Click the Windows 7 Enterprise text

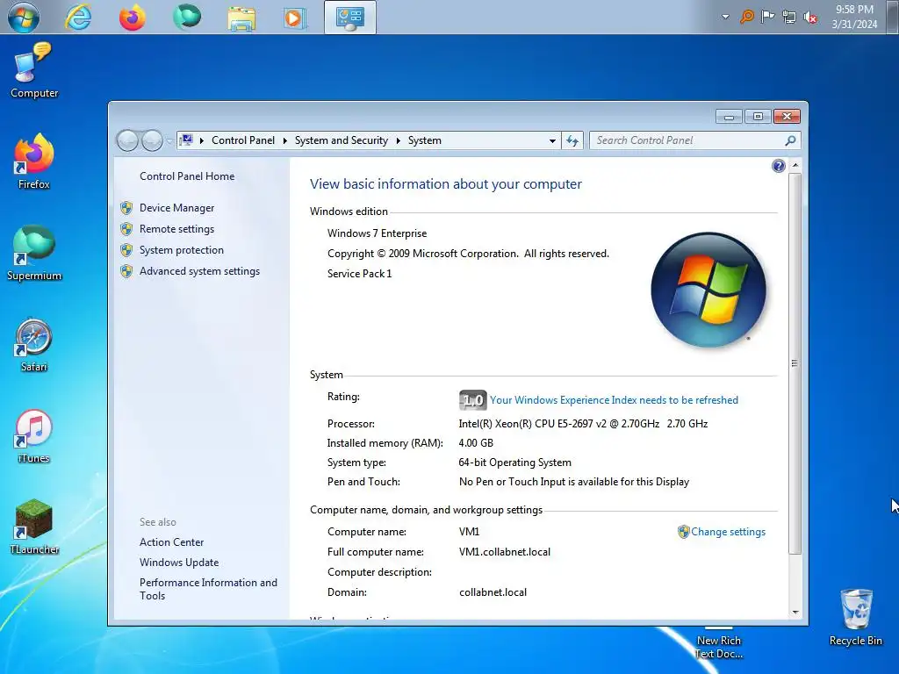click(377, 233)
